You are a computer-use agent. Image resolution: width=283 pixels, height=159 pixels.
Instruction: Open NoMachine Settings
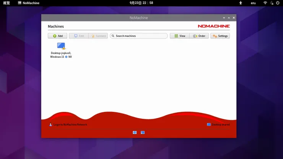[x=220, y=36]
